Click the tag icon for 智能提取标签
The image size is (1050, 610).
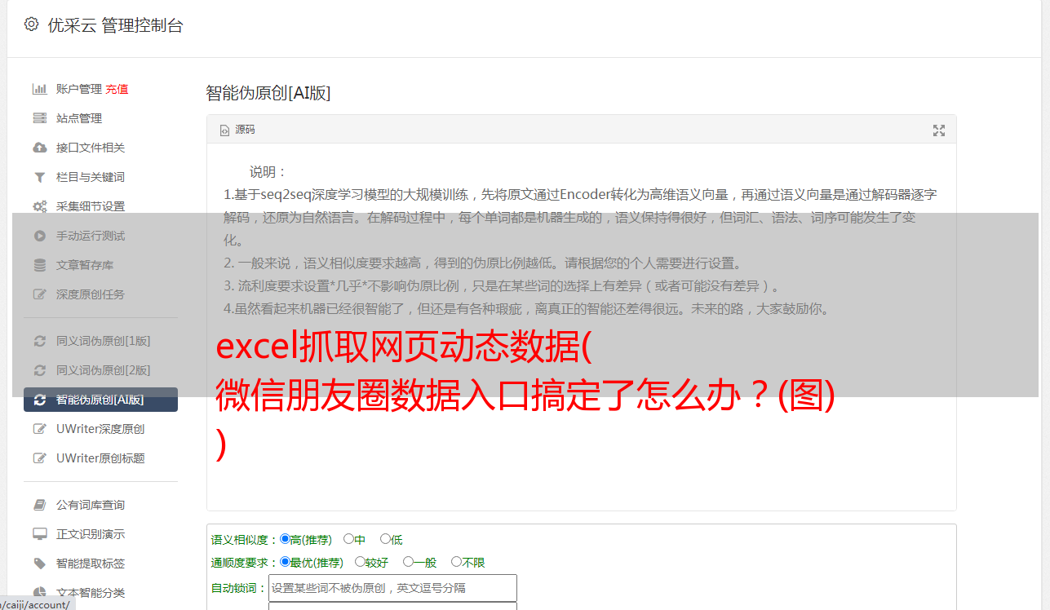[39, 564]
